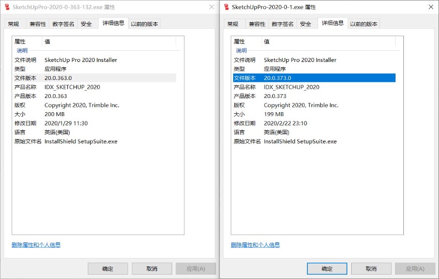Click 取消 button in right window

[371, 269]
